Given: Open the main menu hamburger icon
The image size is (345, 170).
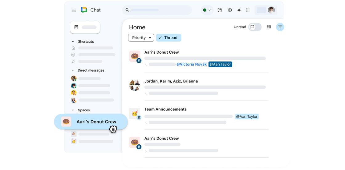Looking at the screenshot, I should (74, 10).
